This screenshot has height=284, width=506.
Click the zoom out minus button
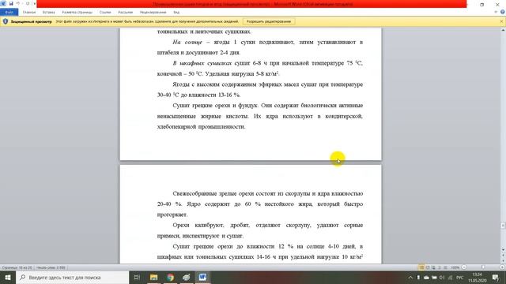(x=464, y=267)
